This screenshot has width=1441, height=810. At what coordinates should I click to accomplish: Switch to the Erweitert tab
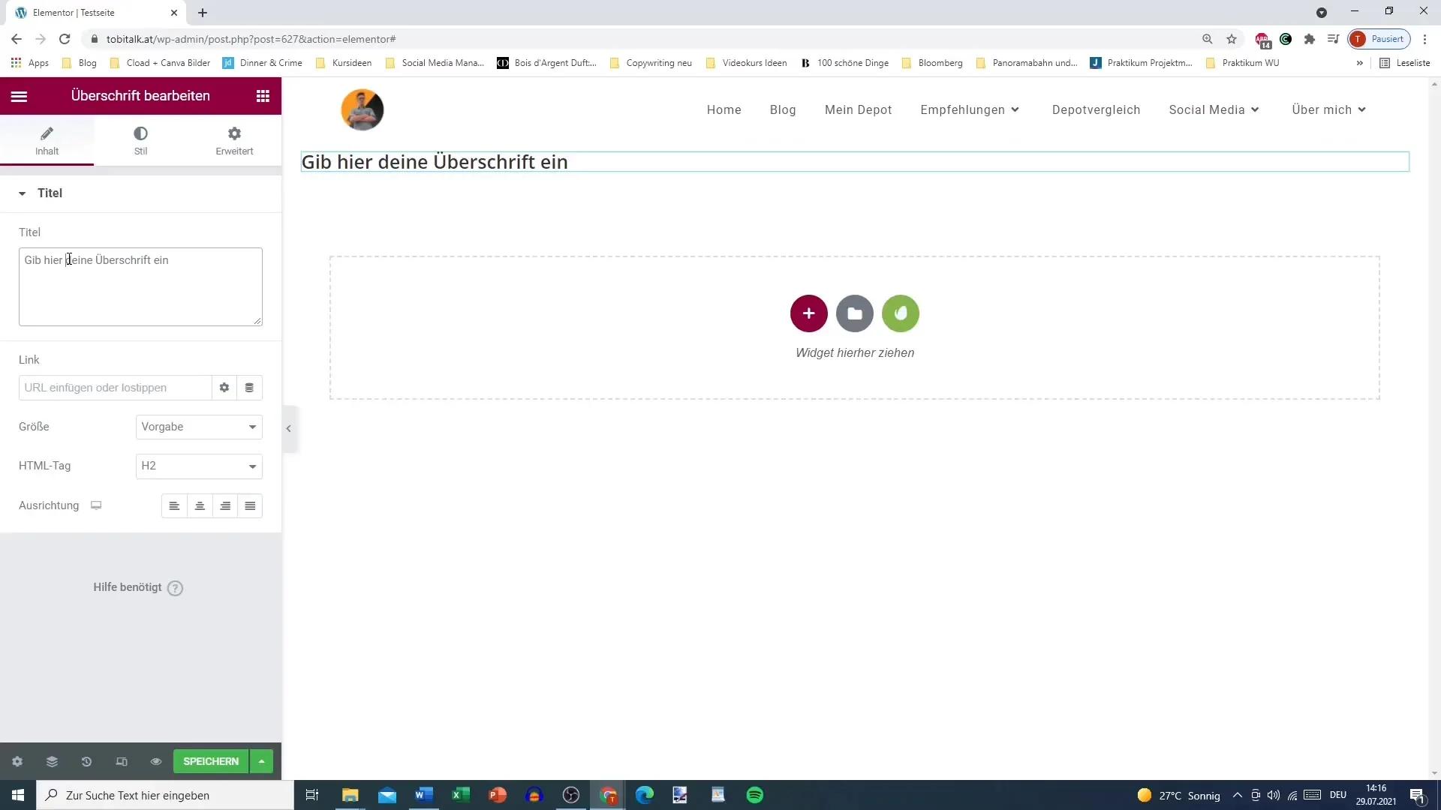(x=234, y=141)
